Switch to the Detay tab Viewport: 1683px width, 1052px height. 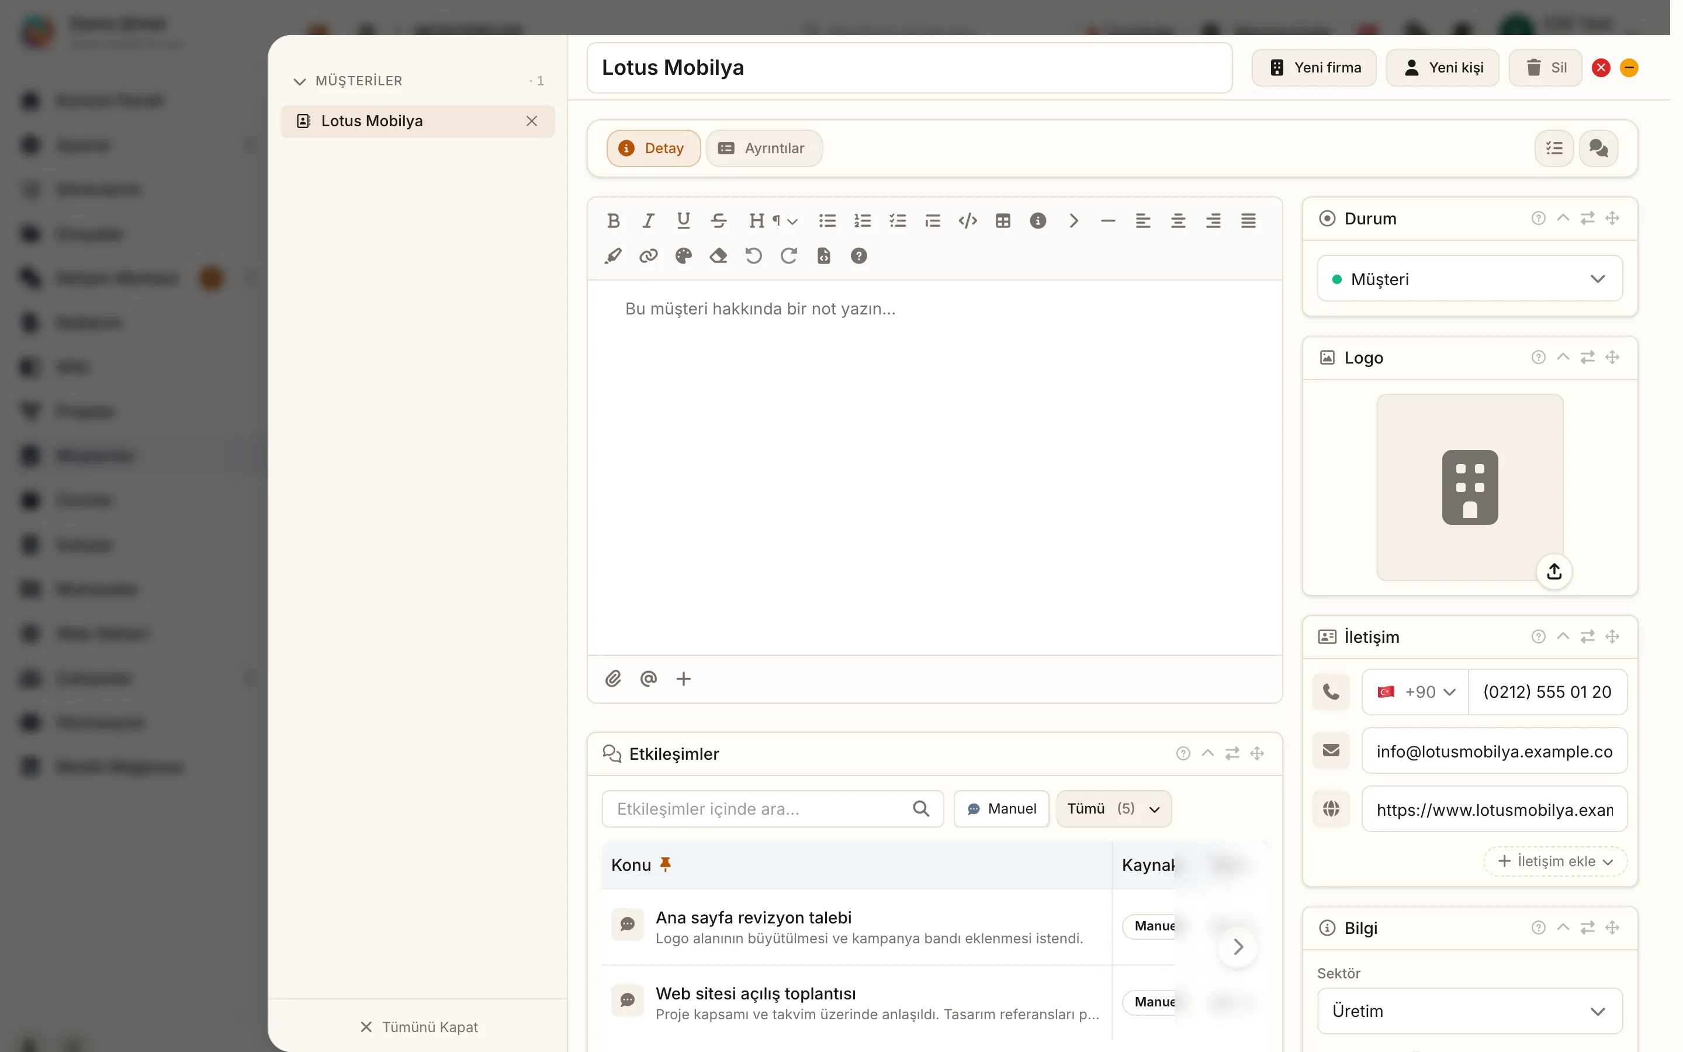click(x=653, y=148)
